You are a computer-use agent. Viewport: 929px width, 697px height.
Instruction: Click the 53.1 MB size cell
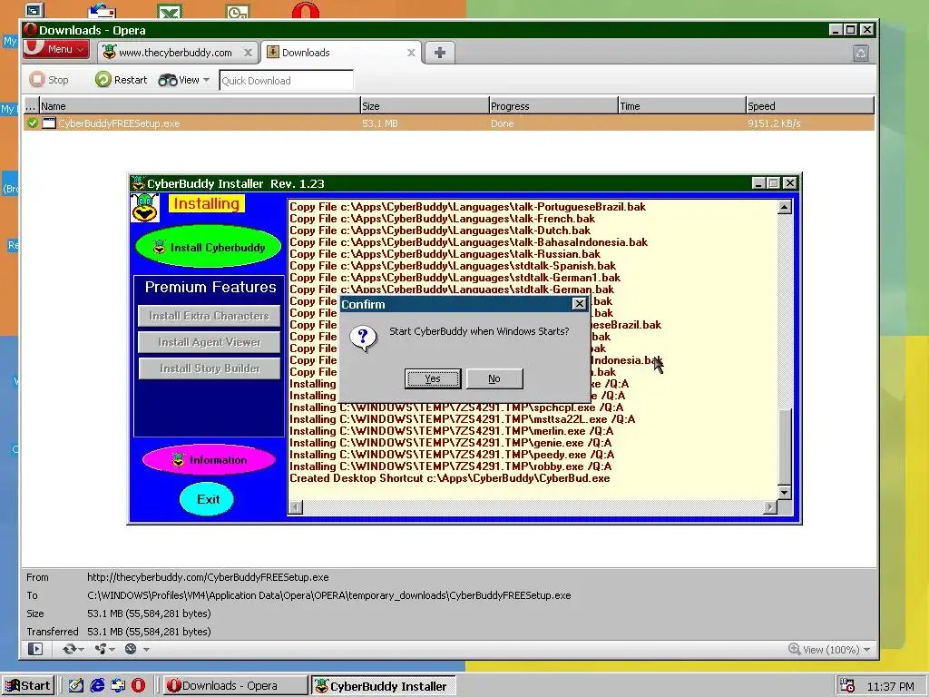(380, 123)
